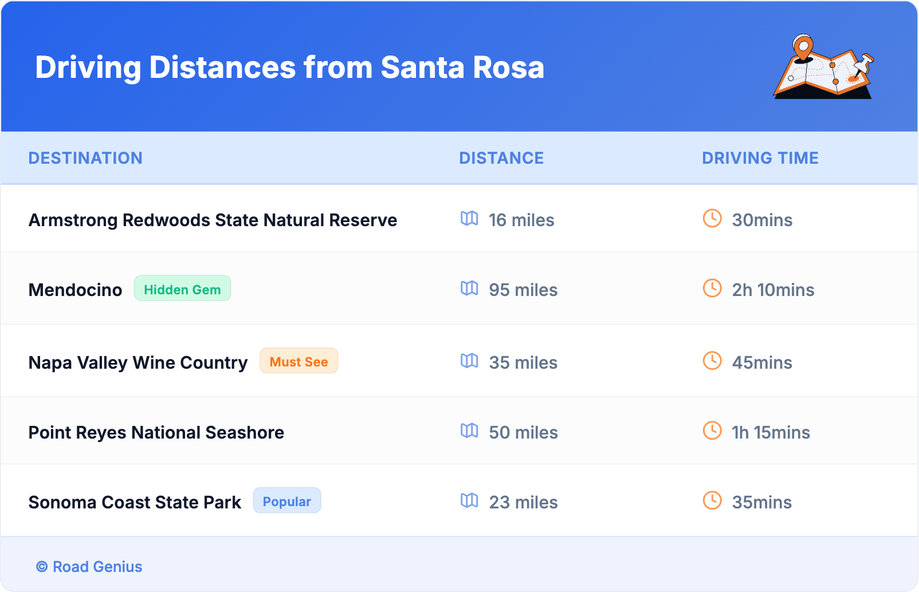919x592 pixels.
Task: Click the map illustration in the header
Action: pos(823,67)
